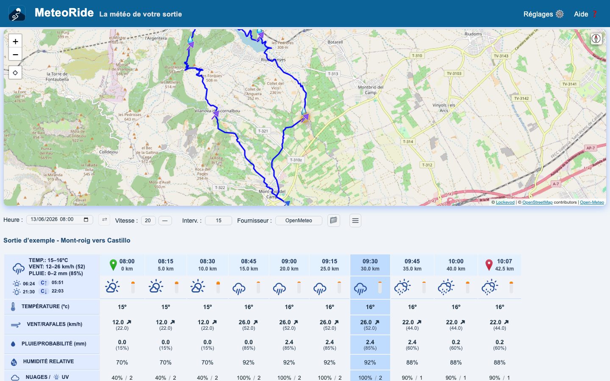Click the luminosity bar at 09:30
Screen dimensions: 610x381
pyautogui.click(x=380, y=287)
